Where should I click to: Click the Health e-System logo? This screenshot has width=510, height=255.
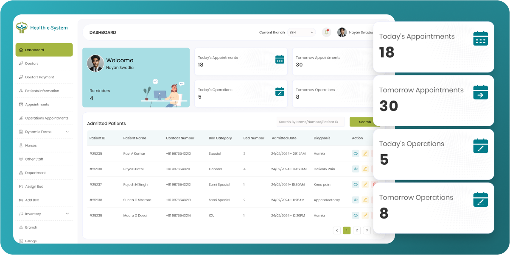42,28
